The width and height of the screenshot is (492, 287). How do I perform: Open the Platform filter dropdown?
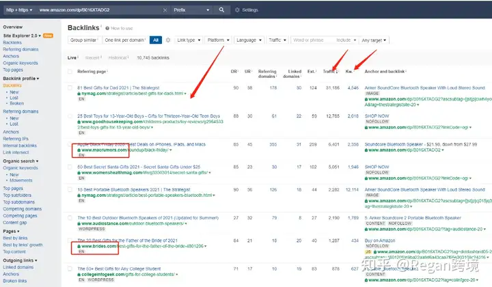pyautogui.click(x=219, y=40)
